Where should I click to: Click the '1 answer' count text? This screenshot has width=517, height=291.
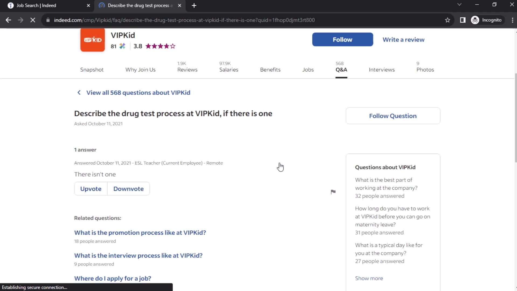85,150
